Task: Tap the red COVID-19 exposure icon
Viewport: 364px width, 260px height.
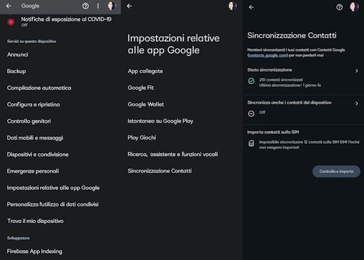Action: coord(11,22)
